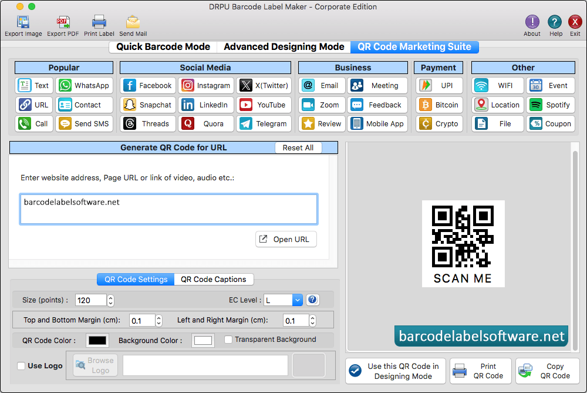Open the QR Code Marketing Suite tab
Viewport: 587px width, 393px height.
click(414, 47)
